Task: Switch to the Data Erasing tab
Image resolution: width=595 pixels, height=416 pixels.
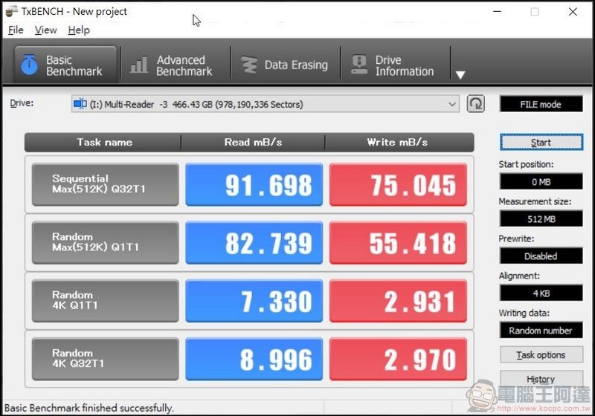Action: 286,65
